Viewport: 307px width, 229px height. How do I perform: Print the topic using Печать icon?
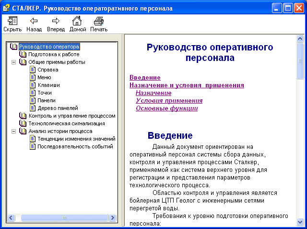99,21
